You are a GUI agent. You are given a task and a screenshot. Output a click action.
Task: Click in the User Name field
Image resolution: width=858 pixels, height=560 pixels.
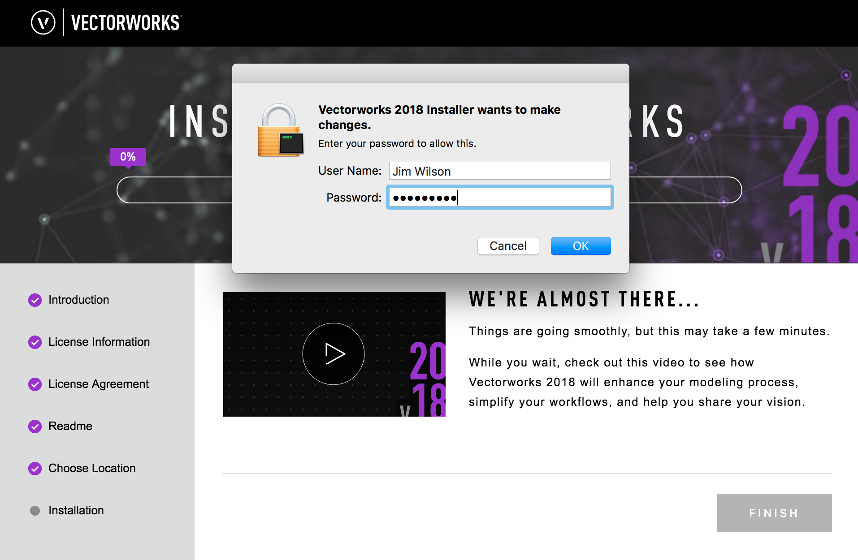(x=499, y=171)
